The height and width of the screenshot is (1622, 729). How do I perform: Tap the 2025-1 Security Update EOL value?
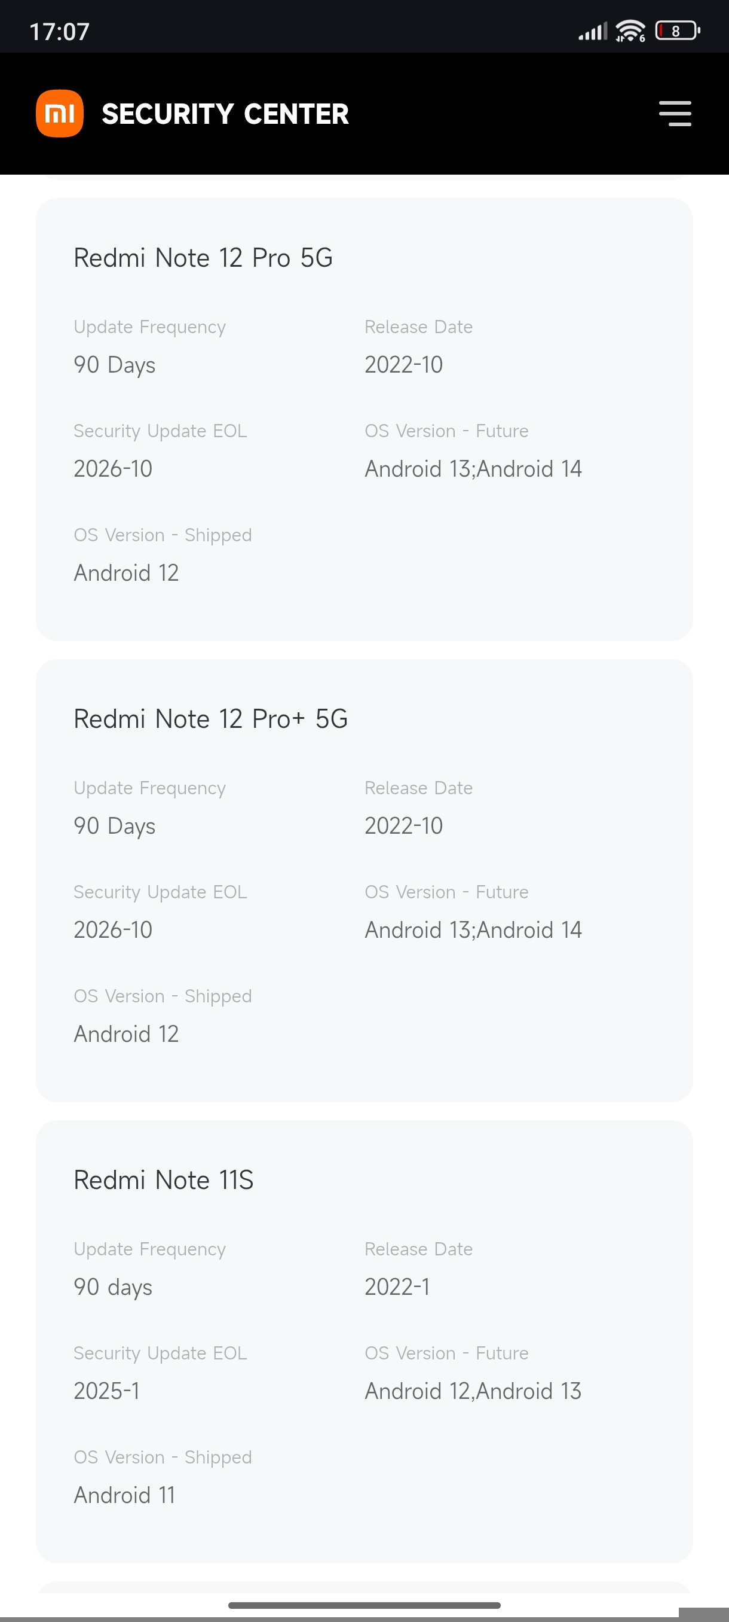[106, 1391]
